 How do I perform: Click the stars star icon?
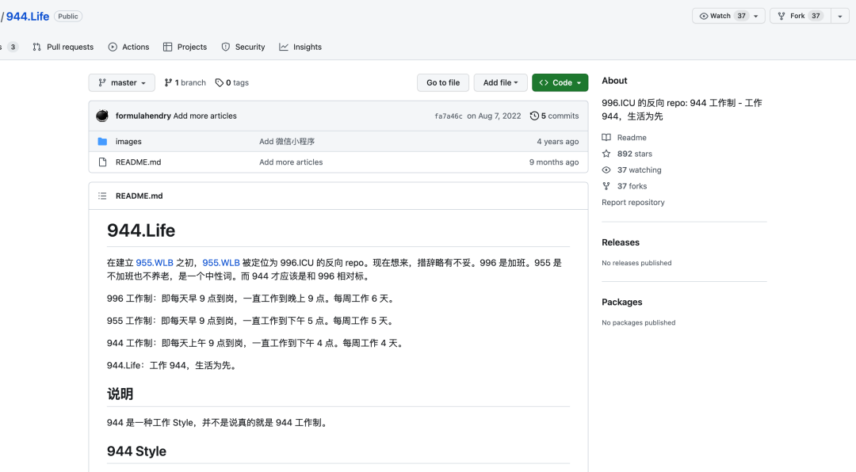click(x=606, y=154)
